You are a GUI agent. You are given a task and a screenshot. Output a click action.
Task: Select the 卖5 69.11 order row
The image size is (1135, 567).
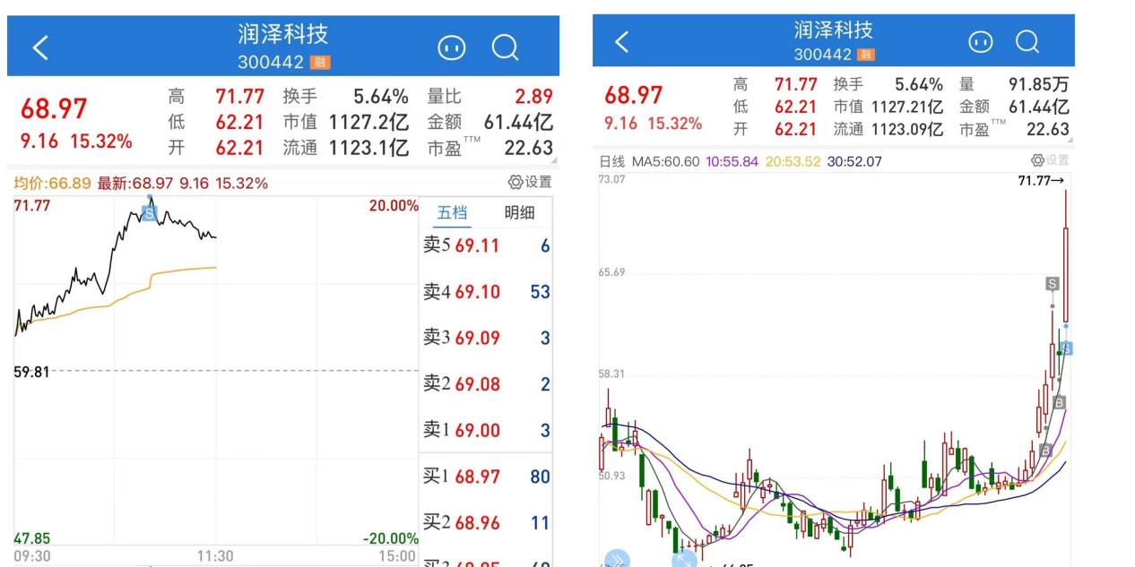[x=487, y=245]
